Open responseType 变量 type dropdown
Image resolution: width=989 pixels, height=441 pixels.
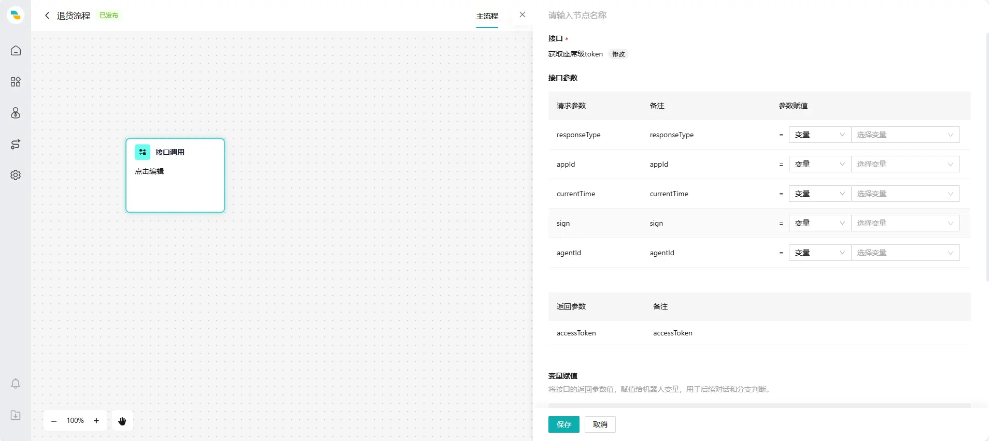coord(820,135)
